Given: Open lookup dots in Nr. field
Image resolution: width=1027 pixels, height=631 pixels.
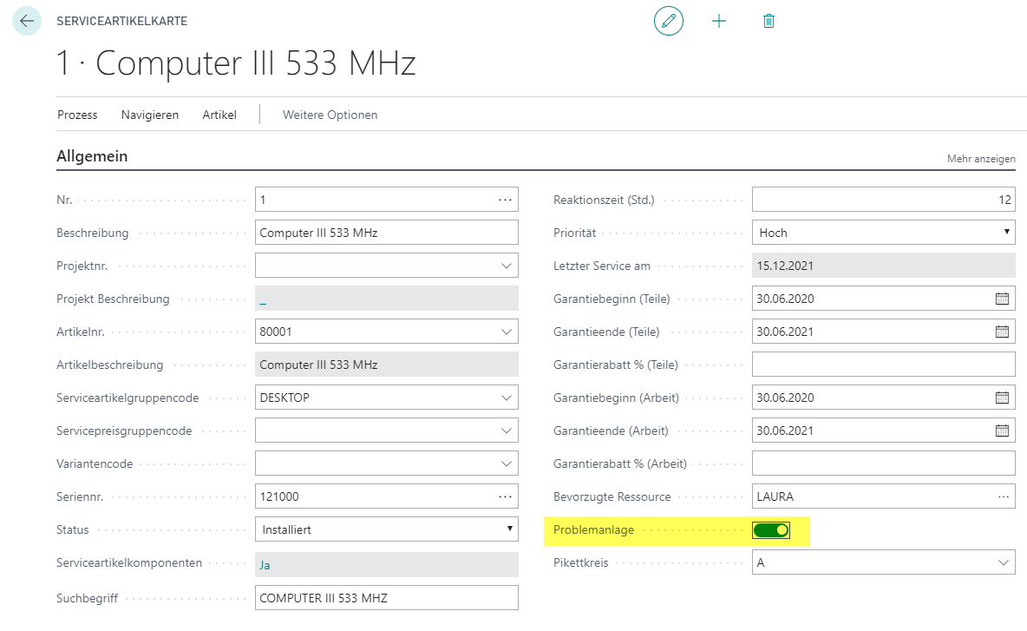Looking at the screenshot, I should [x=505, y=200].
